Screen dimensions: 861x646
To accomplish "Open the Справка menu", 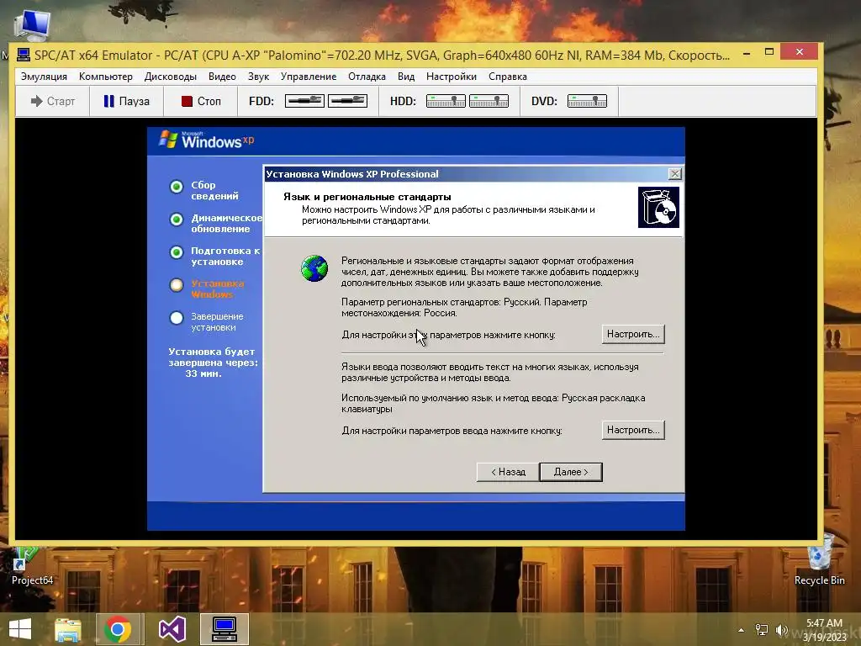I will (x=508, y=77).
